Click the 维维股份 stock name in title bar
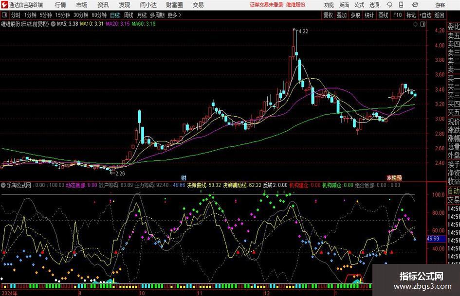Viewport: 460px width, 296px height. point(296,5)
